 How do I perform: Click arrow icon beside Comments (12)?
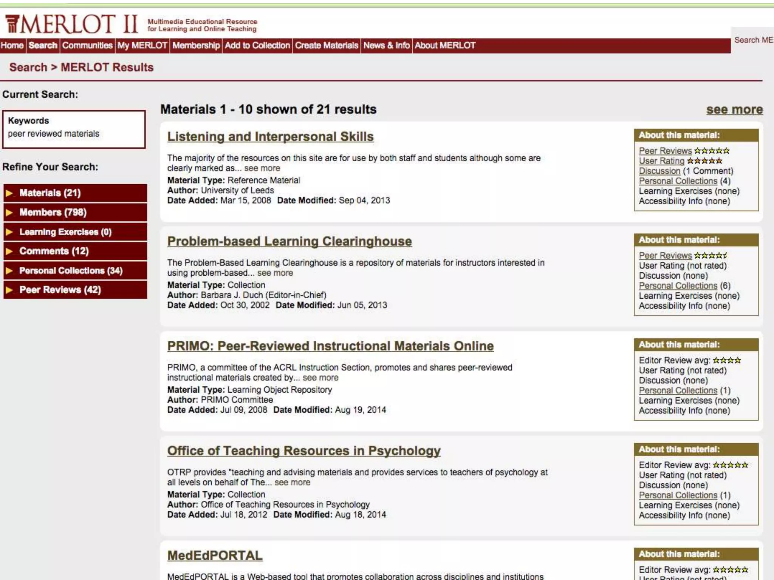[9, 251]
